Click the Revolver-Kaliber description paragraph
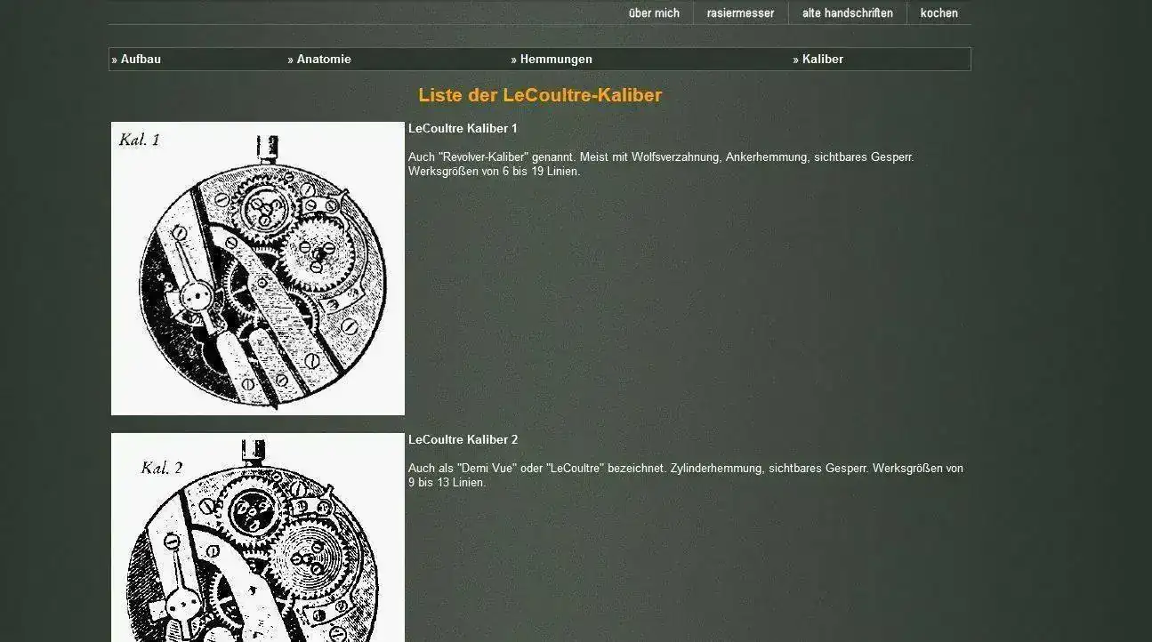This screenshot has width=1152, height=642. (x=661, y=165)
